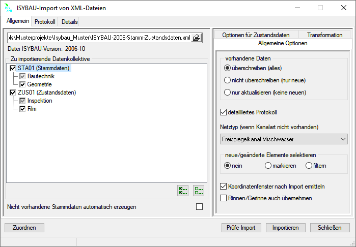Switch to the Protokoll tab
The width and height of the screenshot is (356, 247).
[45, 22]
